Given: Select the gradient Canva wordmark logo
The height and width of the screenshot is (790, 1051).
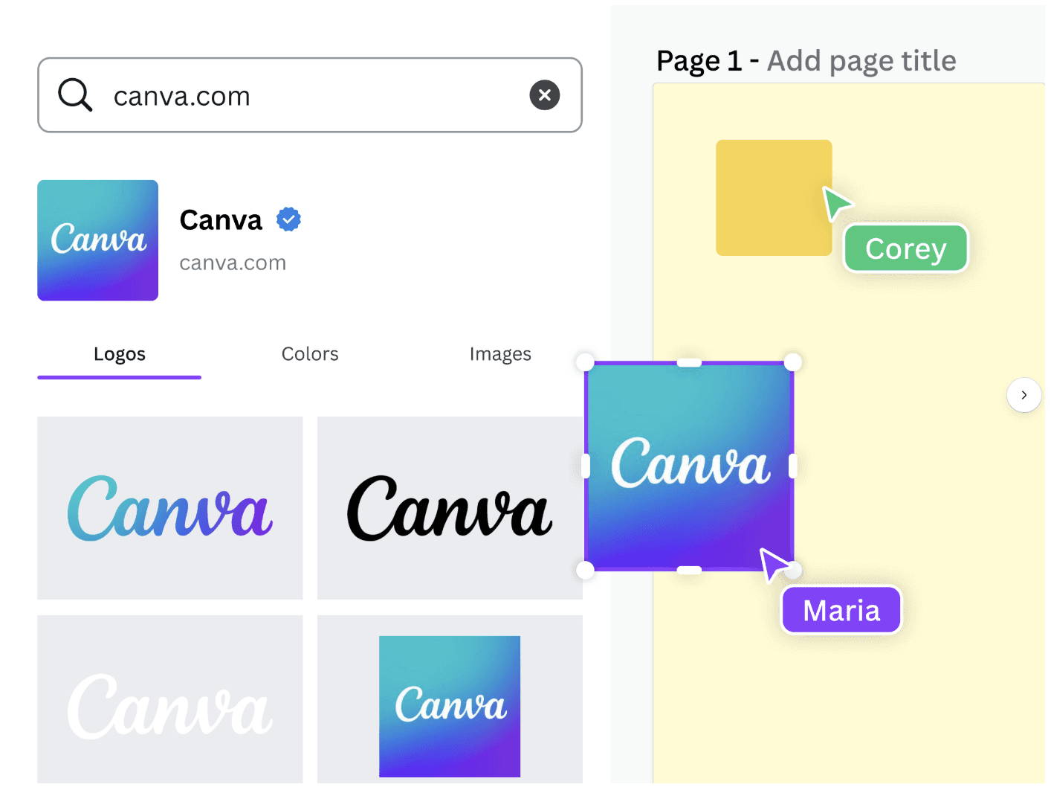Looking at the screenshot, I should tap(170, 508).
